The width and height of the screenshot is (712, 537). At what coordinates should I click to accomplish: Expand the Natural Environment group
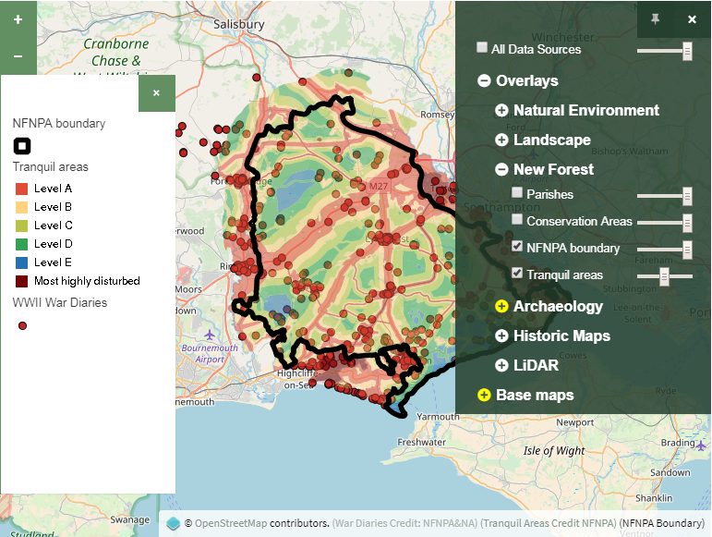click(501, 111)
